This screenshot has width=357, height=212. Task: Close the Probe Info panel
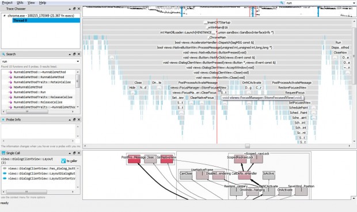(79, 120)
